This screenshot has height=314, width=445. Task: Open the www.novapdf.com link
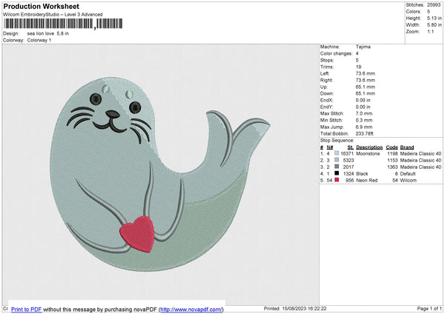point(190,309)
